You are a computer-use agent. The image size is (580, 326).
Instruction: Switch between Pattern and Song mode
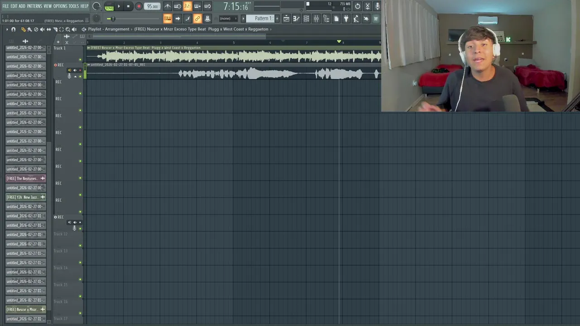109,6
